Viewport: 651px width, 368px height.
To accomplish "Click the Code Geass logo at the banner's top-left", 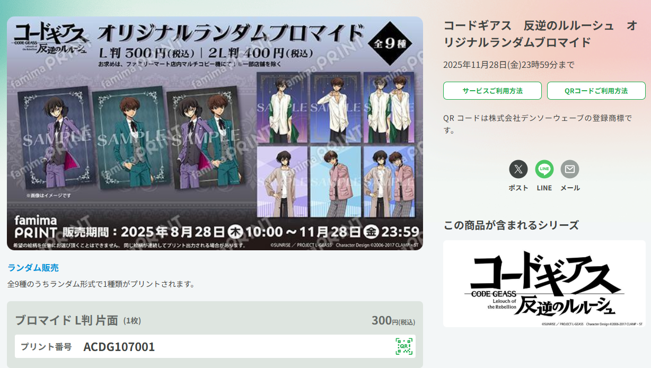I will [50, 39].
